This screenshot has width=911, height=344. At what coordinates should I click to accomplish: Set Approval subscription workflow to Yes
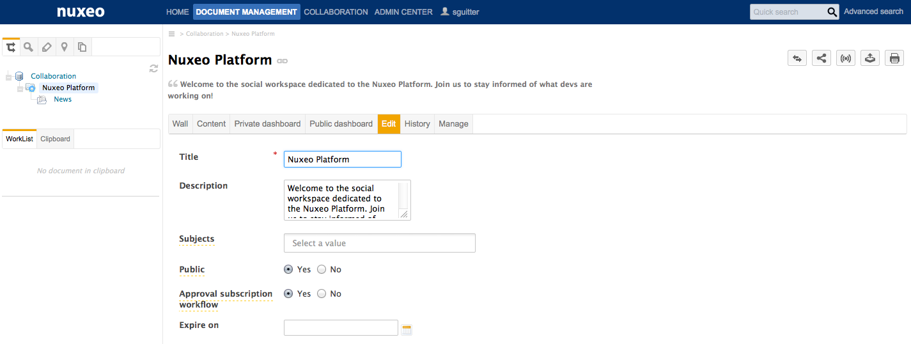click(x=288, y=293)
